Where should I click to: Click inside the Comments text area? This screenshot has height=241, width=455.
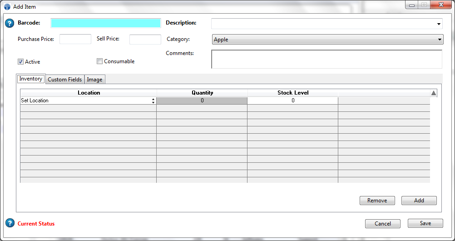(x=326, y=59)
